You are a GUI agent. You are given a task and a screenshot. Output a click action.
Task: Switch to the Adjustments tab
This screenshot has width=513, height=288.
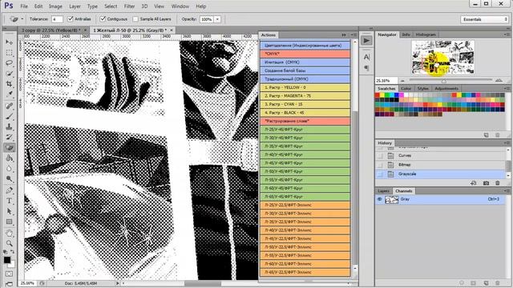point(446,89)
